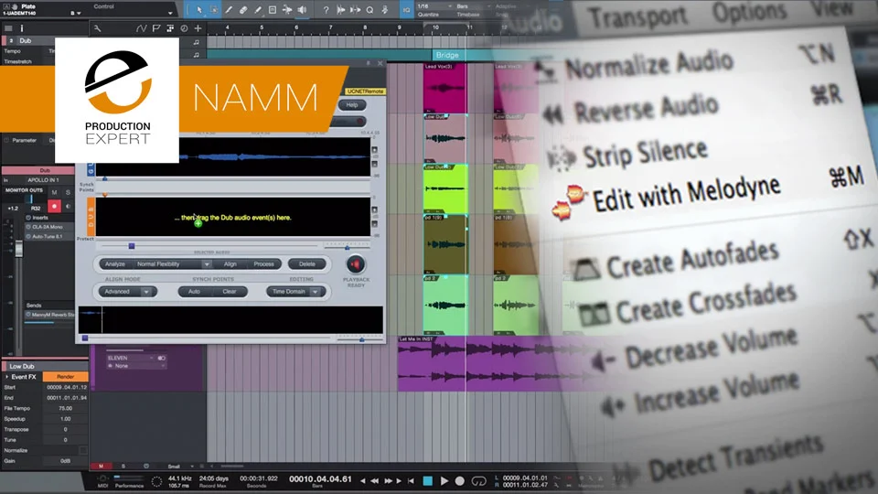Move the purple slider under Dub waveform
The height and width of the screenshot is (494, 878).
click(x=132, y=246)
